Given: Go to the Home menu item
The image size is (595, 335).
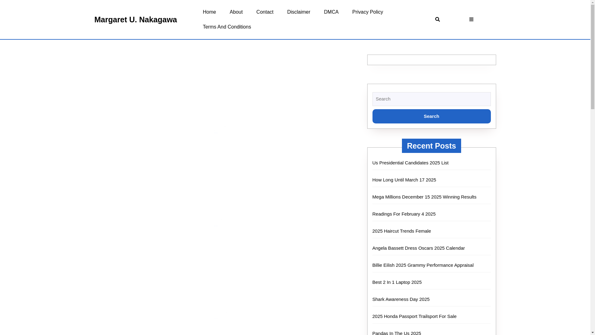Looking at the screenshot, I should point(209,12).
